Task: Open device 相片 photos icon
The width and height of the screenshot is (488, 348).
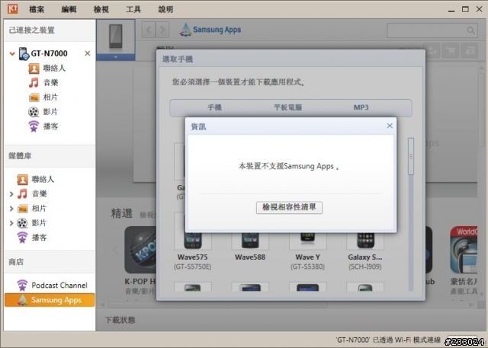Action: [x=34, y=97]
